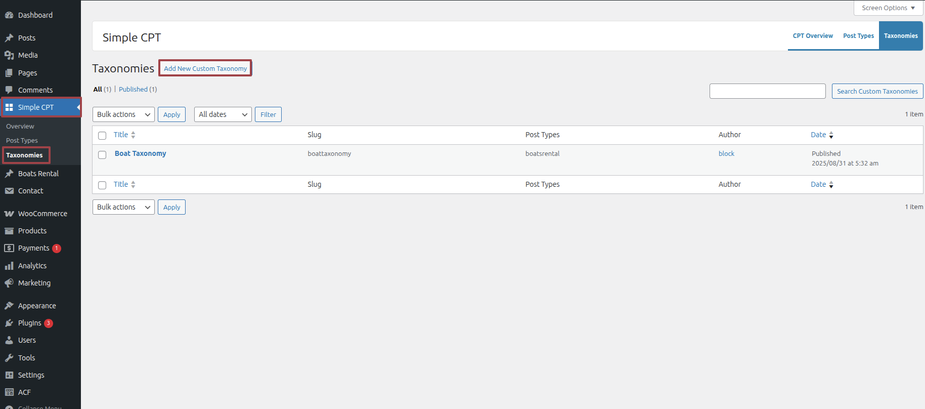Sort by the Date column header
Screen dimensions: 925x409
[818, 135]
